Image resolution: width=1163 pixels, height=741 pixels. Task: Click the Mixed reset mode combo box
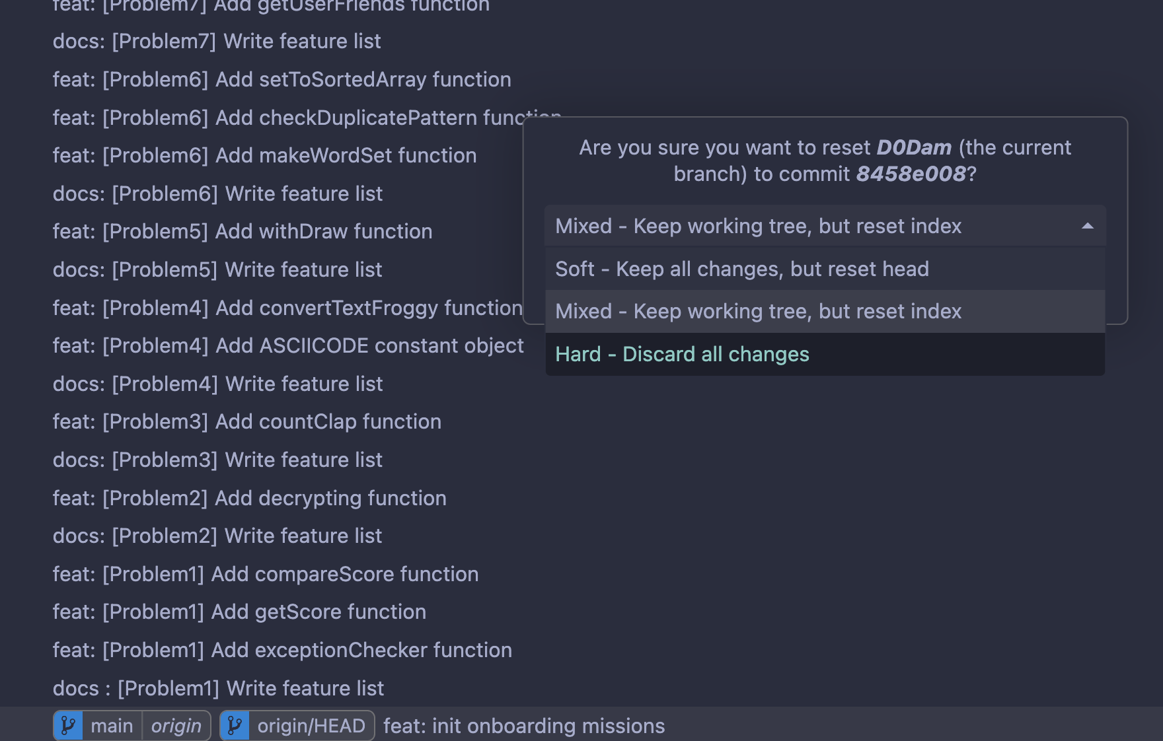coord(825,226)
